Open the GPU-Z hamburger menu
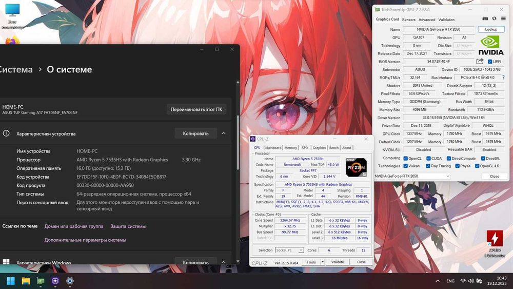The width and height of the screenshot is (513, 289). [x=503, y=18]
